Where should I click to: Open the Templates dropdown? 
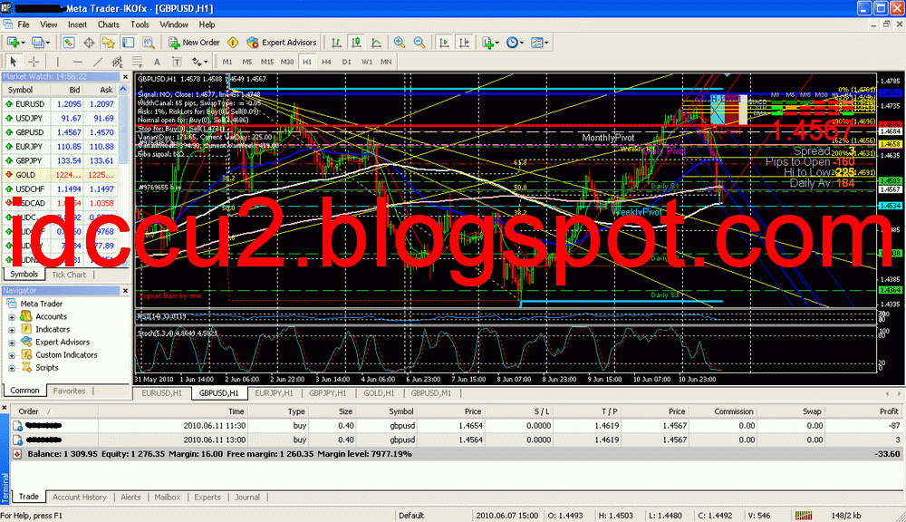[x=540, y=43]
